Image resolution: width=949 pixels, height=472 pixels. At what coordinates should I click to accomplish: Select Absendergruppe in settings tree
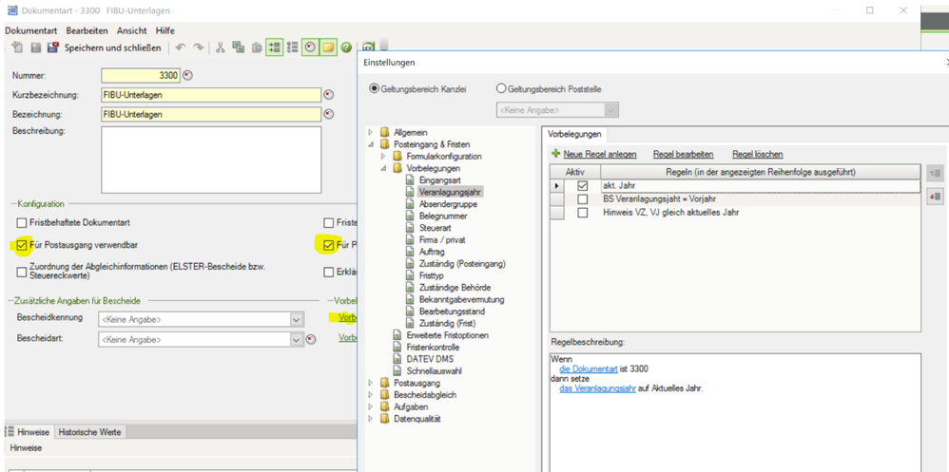tap(448, 203)
